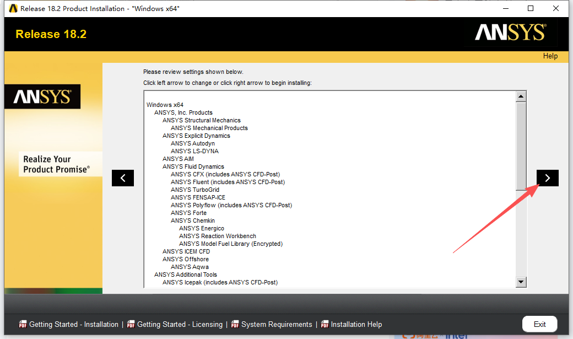
Task: Open the Help menu
Action: [x=550, y=56]
